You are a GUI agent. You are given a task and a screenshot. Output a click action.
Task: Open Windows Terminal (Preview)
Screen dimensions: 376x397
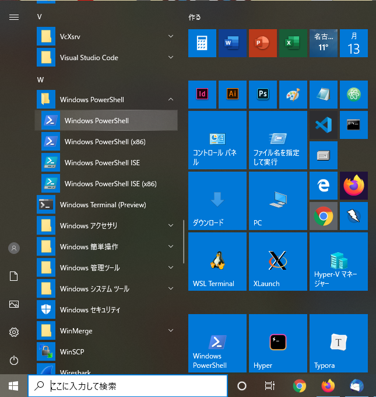[x=106, y=204]
